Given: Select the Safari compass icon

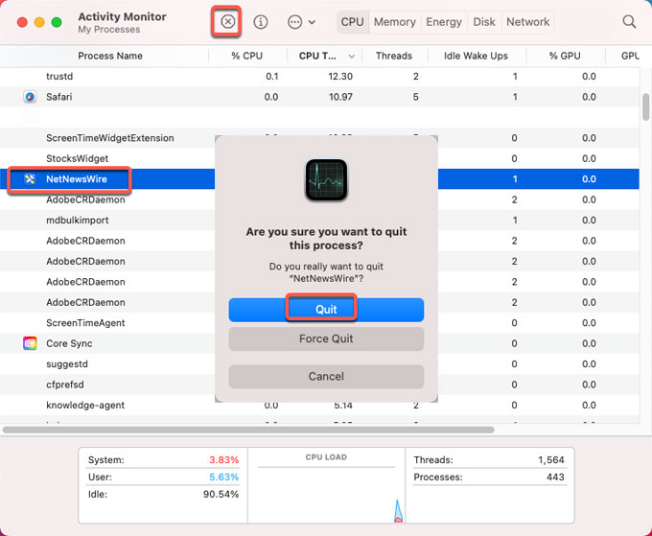Looking at the screenshot, I should point(31,97).
